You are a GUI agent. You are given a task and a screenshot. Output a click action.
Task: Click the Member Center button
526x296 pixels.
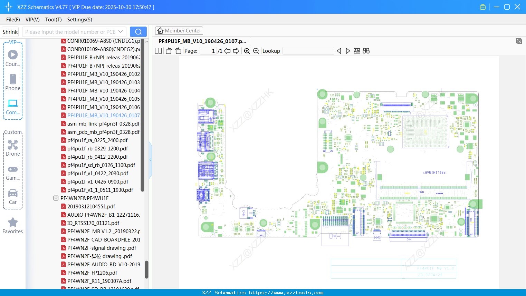point(179,31)
